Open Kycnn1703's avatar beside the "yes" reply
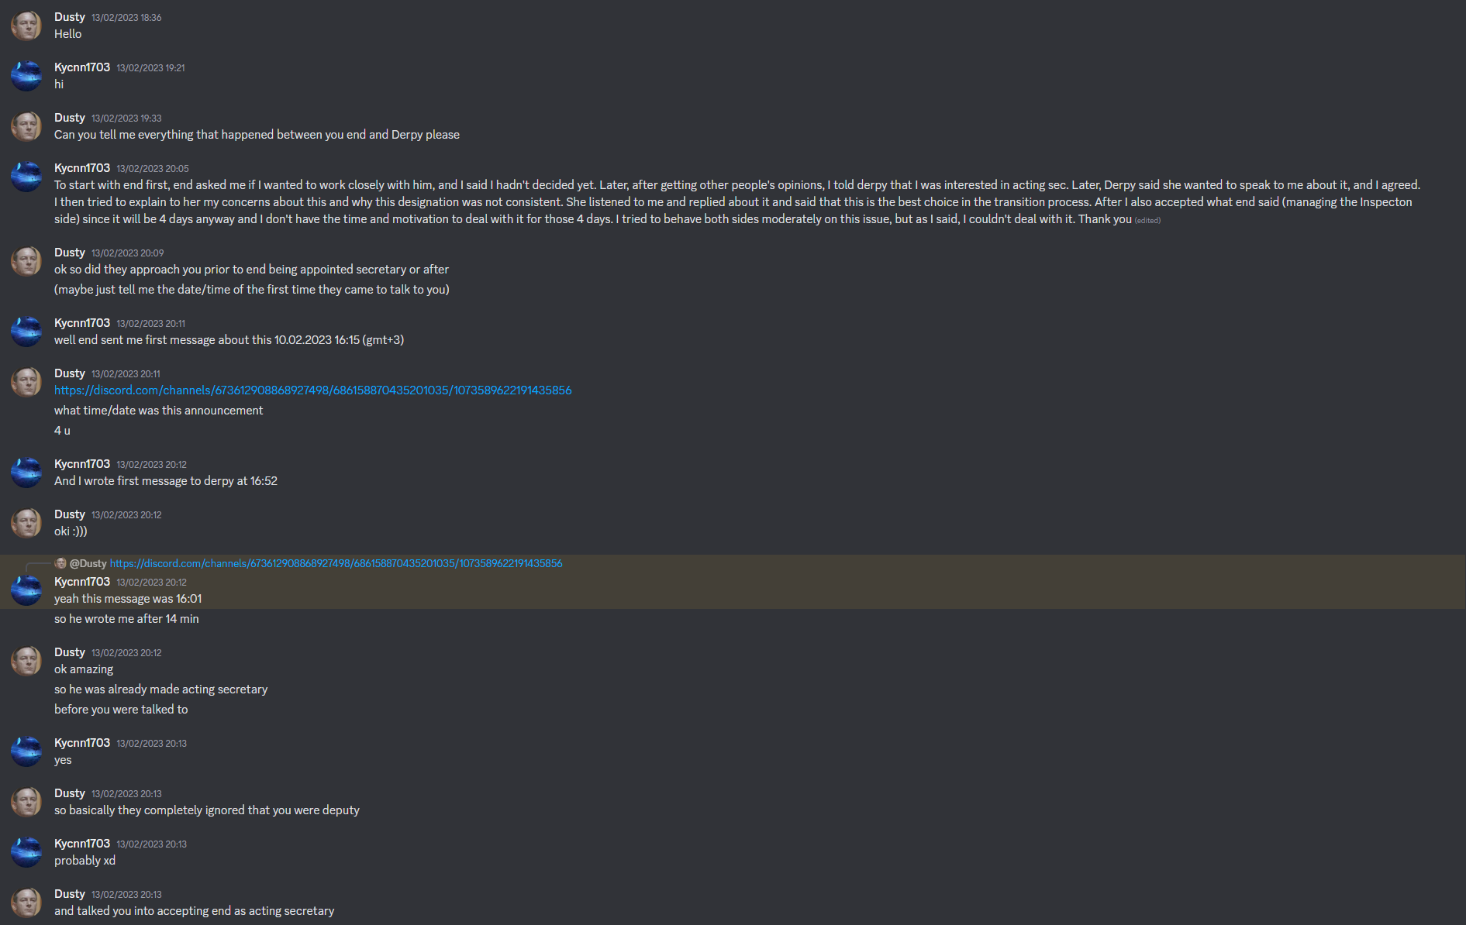 (26, 751)
